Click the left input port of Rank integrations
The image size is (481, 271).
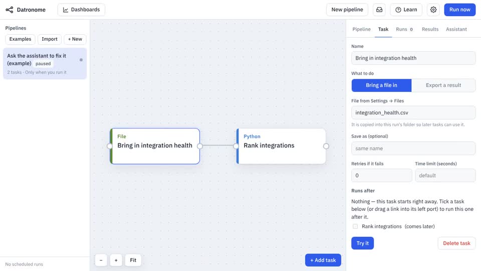tap(236, 146)
